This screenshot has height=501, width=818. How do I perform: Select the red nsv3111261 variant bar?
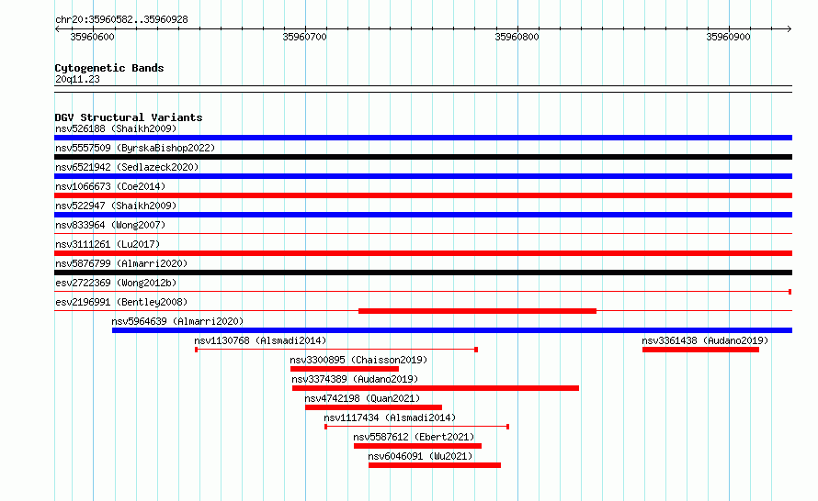point(423,253)
